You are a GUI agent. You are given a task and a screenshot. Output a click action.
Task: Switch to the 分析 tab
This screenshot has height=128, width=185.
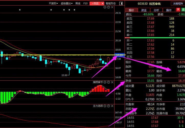point(156,10)
